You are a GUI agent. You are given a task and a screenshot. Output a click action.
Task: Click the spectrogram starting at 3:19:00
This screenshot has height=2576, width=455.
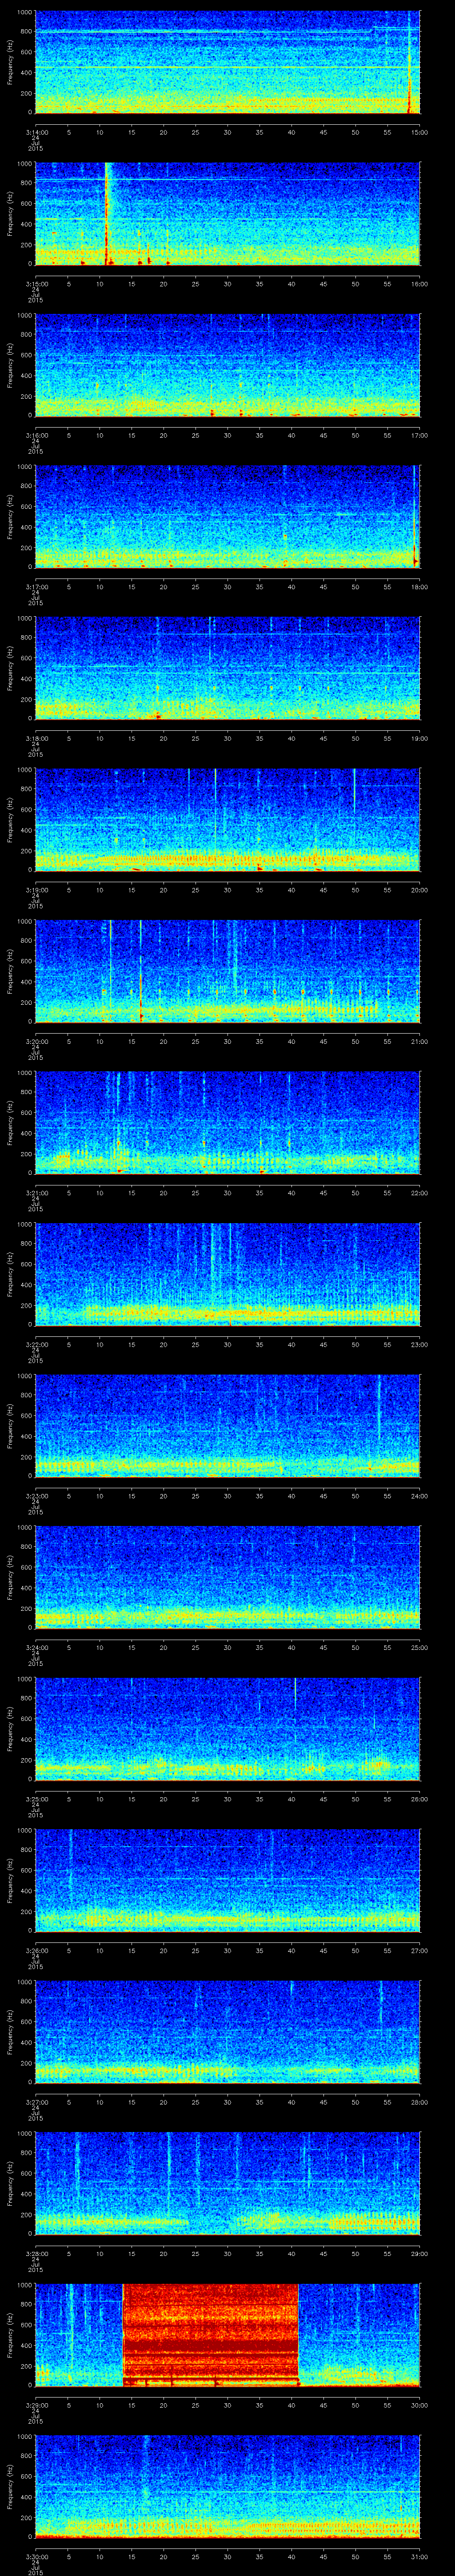coord(228,820)
